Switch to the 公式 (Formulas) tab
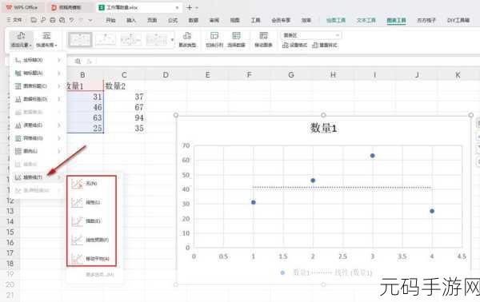Image resolution: width=480 pixels, height=302 pixels. (173, 20)
